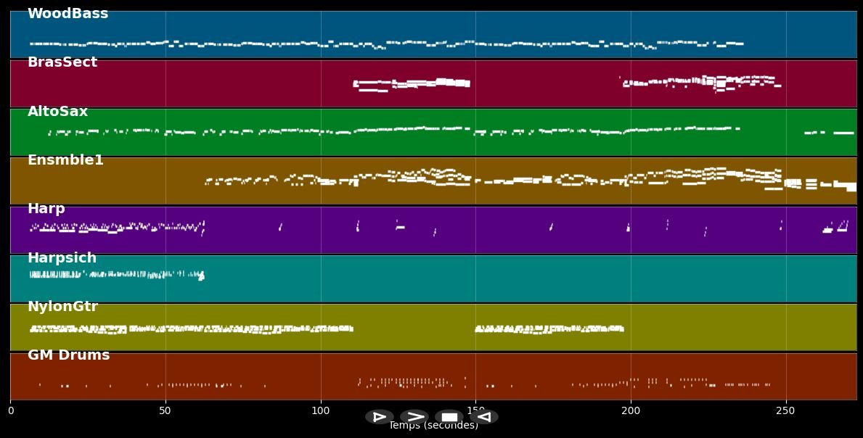Screen dimensions: 863x438
Task: Click the 250 second time axis marker
Action: coord(785,411)
